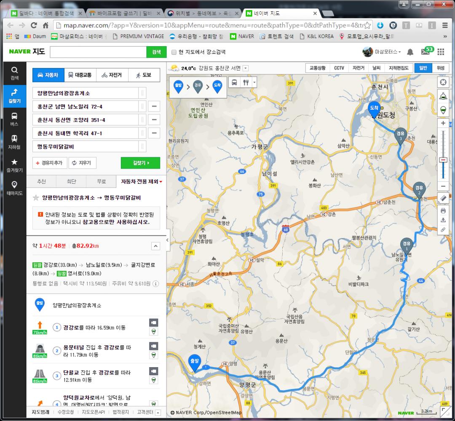
Task: Select the distance ruler tool on map
Action: tap(443, 198)
